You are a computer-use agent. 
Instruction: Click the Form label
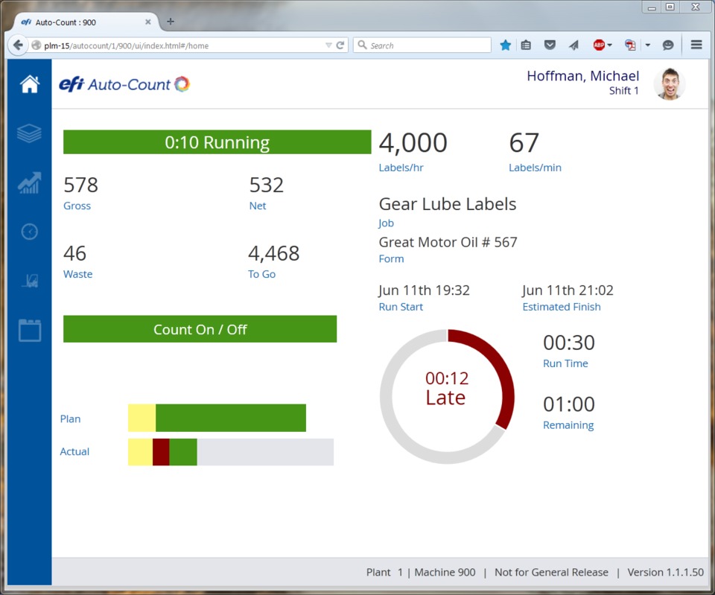[x=391, y=259]
